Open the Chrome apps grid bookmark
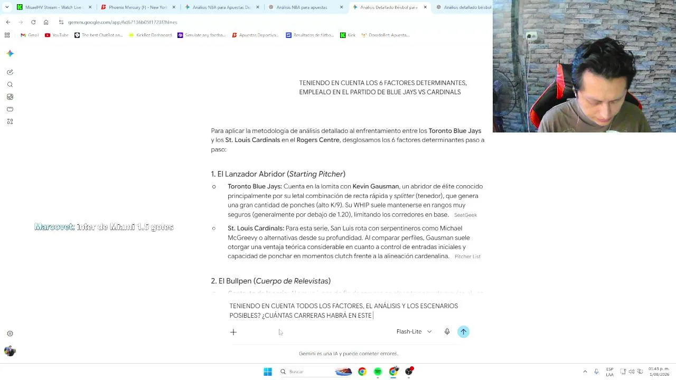Screen dimensions: 676x380 (x=7, y=35)
